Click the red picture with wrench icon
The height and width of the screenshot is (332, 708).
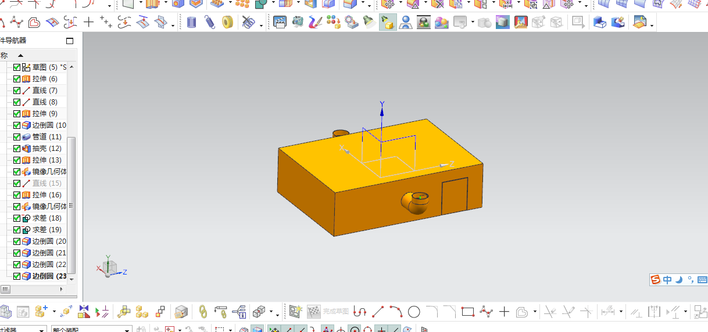click(x=521, y=23)
